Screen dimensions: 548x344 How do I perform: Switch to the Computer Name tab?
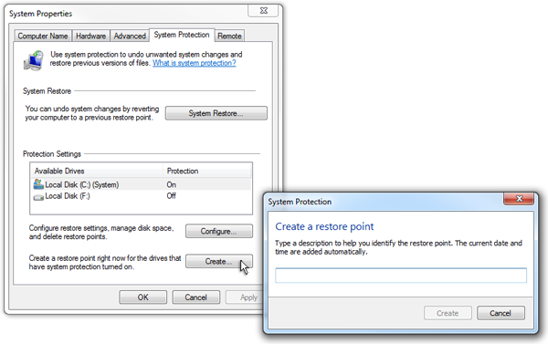click(43, 36)
